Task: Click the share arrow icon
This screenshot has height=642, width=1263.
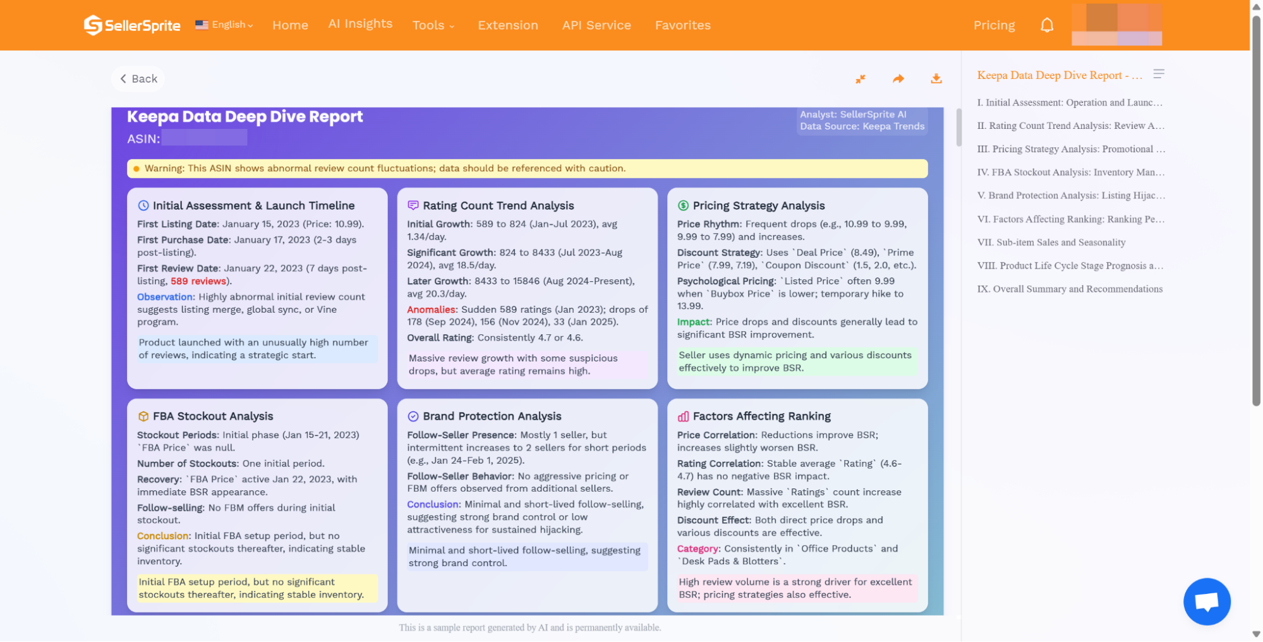Action: (898, 79)
